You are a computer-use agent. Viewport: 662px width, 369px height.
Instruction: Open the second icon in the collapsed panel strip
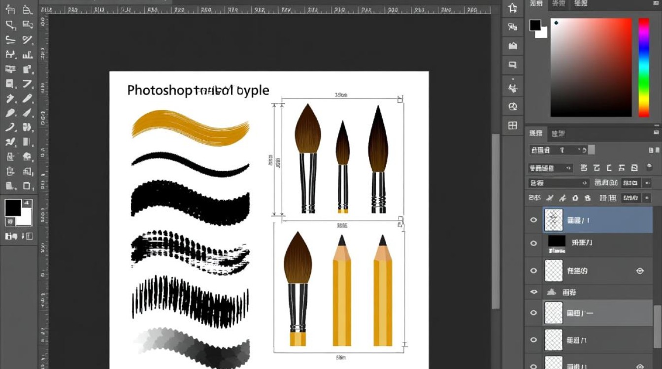pyautogui.click(x=513, y=27)
